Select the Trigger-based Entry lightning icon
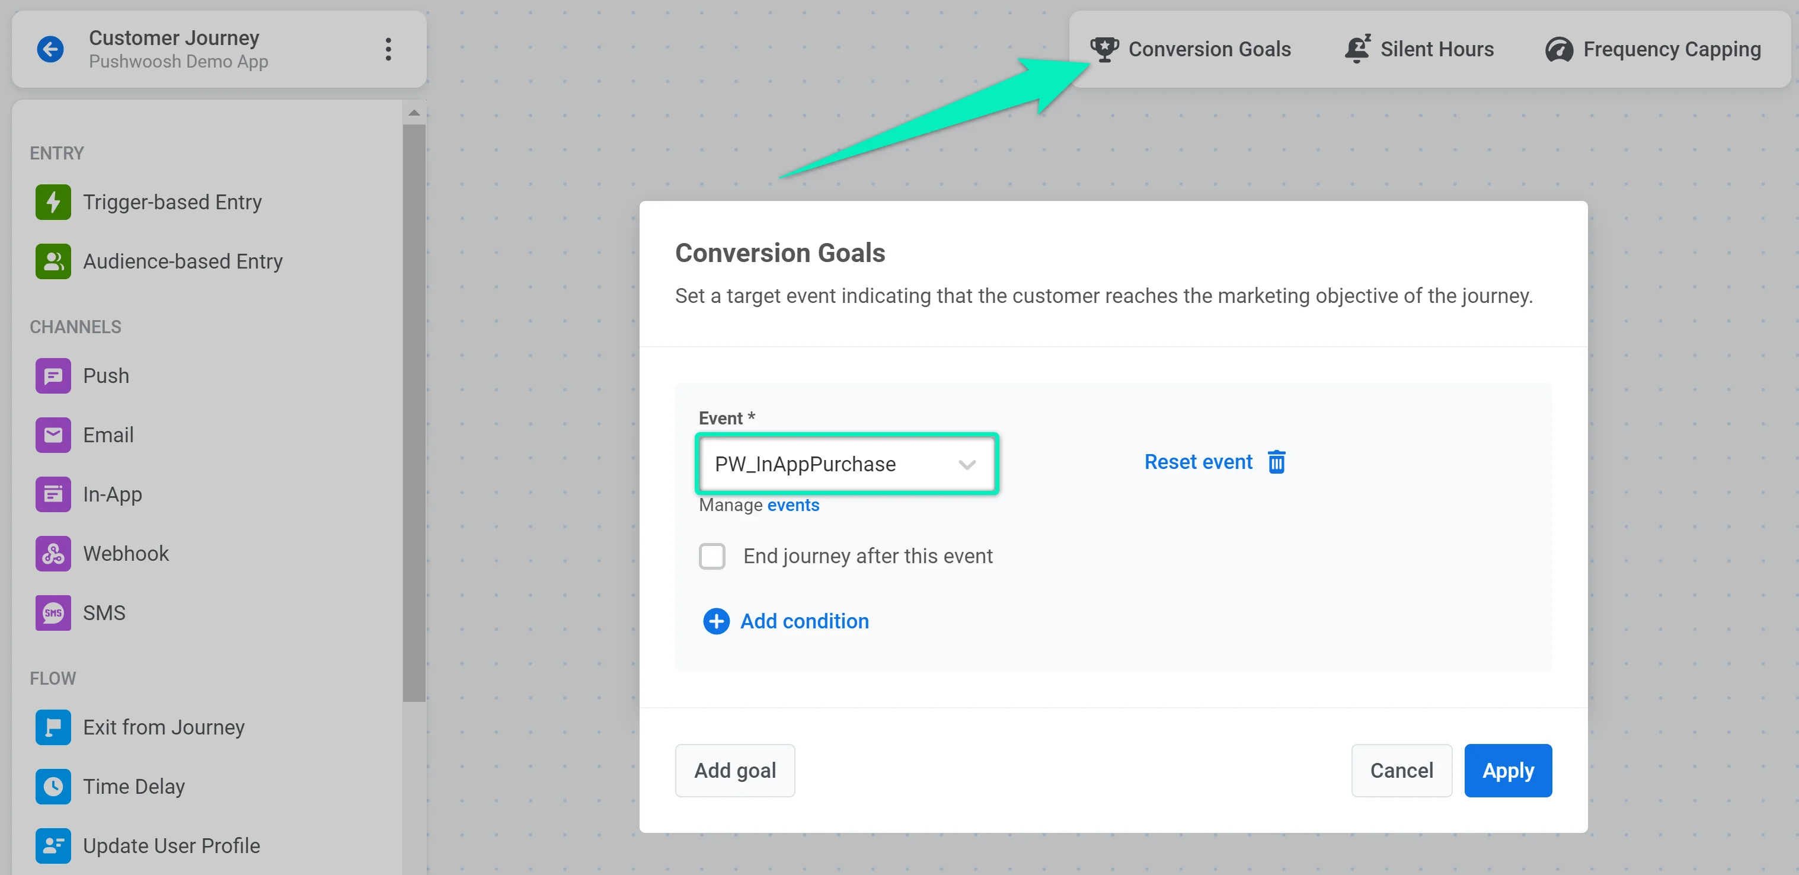 53,202
